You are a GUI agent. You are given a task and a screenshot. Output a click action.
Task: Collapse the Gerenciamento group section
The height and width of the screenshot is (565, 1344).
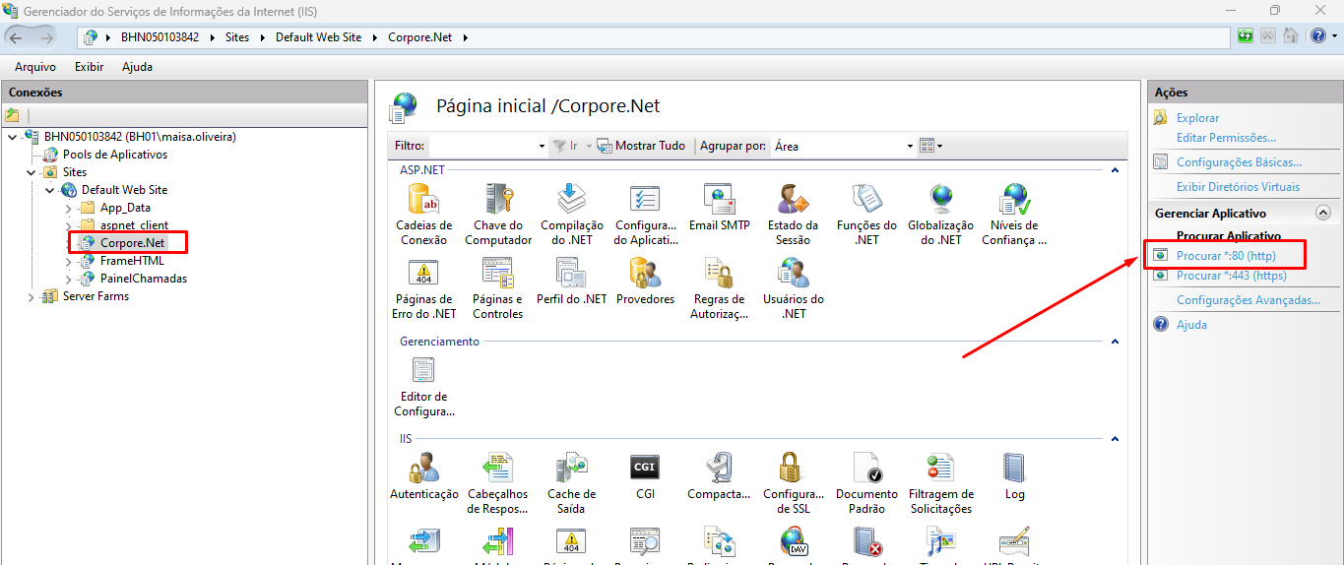click(1115, 342)
